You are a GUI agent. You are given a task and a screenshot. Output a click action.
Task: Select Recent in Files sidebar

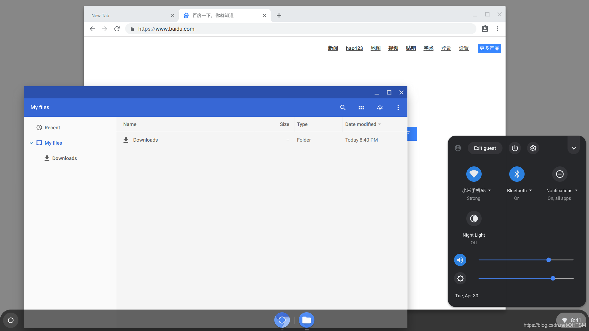click(52, 128)
